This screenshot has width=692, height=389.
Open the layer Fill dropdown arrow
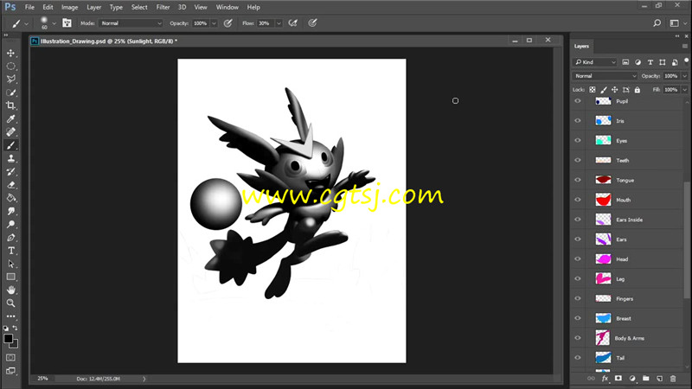pyautogui.click(x=685, y=90)
